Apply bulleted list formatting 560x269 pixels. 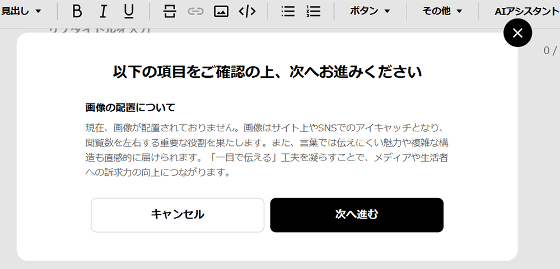click(288, 11)
